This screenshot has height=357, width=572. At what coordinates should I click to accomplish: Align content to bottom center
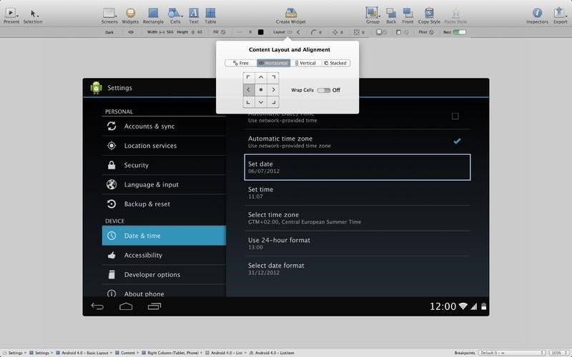tap(261, 102)
